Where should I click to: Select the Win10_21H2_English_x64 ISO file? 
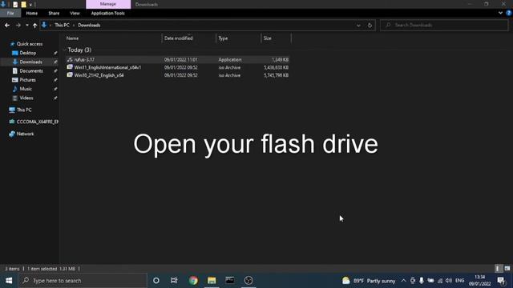click(x=177, y=75)
